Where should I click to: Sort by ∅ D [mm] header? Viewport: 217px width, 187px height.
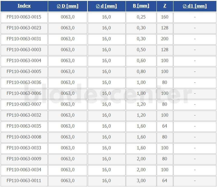coord(67,6)
